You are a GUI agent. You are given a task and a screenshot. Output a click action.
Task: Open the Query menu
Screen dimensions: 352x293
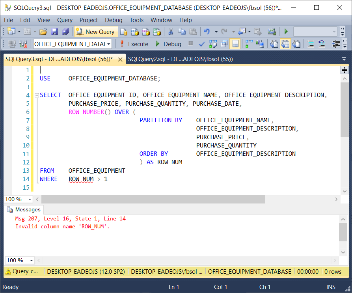coord(65,20)
